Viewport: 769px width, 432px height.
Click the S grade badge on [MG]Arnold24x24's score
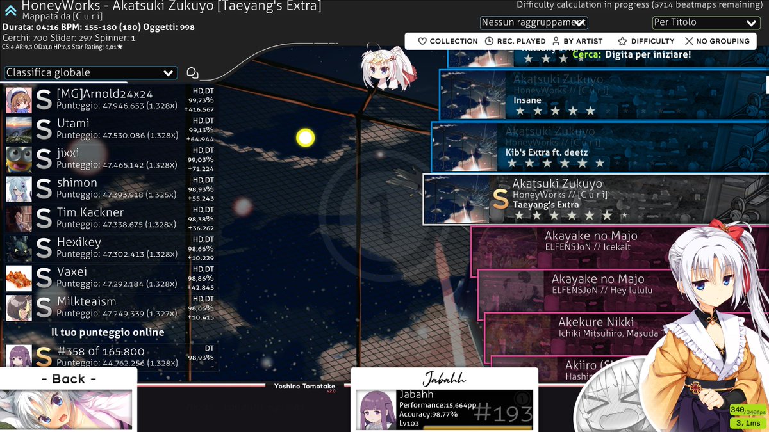[x=42, y=97]
